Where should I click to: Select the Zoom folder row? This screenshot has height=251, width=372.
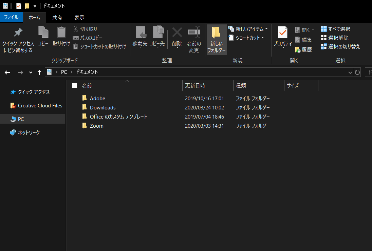tap(175, 126)
